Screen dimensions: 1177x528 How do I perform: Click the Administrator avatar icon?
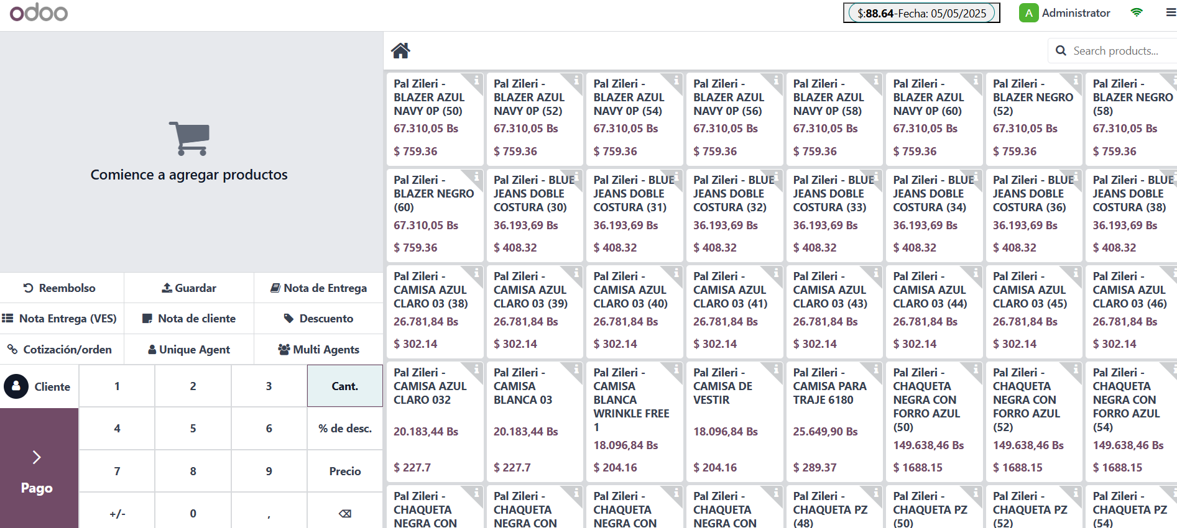click(1028, 12)
